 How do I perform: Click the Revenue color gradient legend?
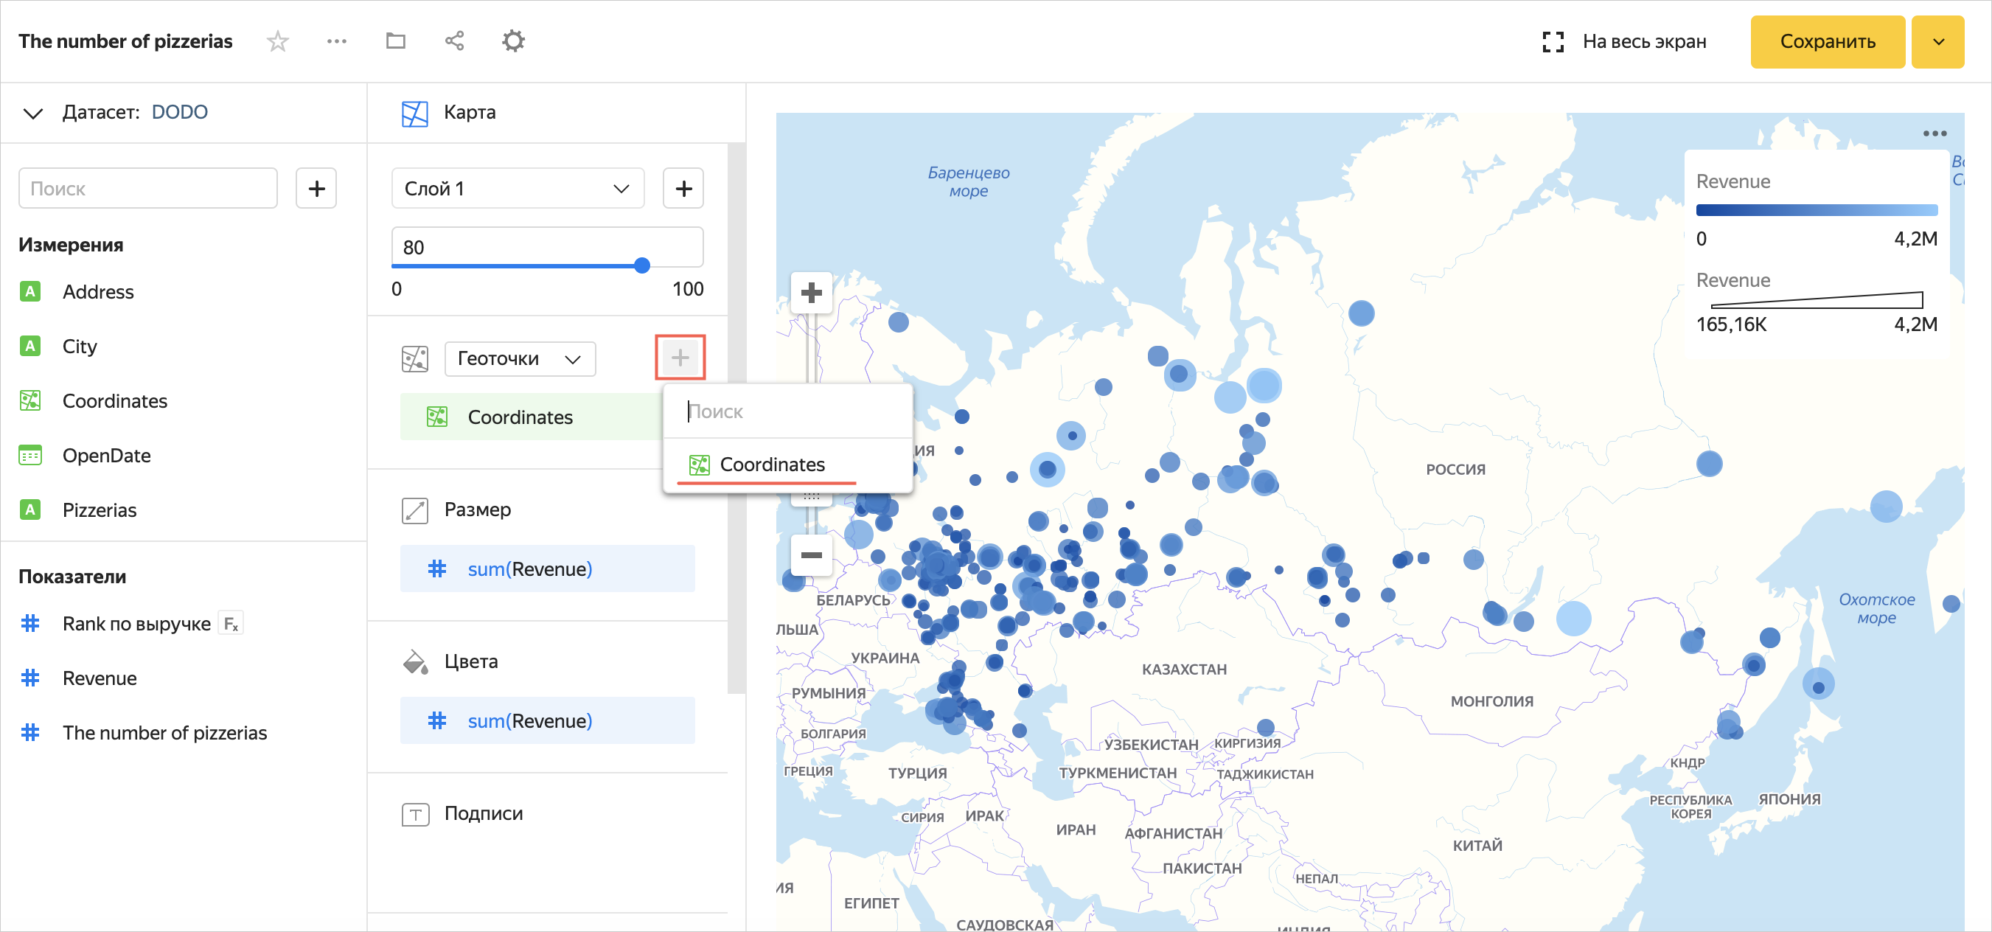tap(1817, 210)
